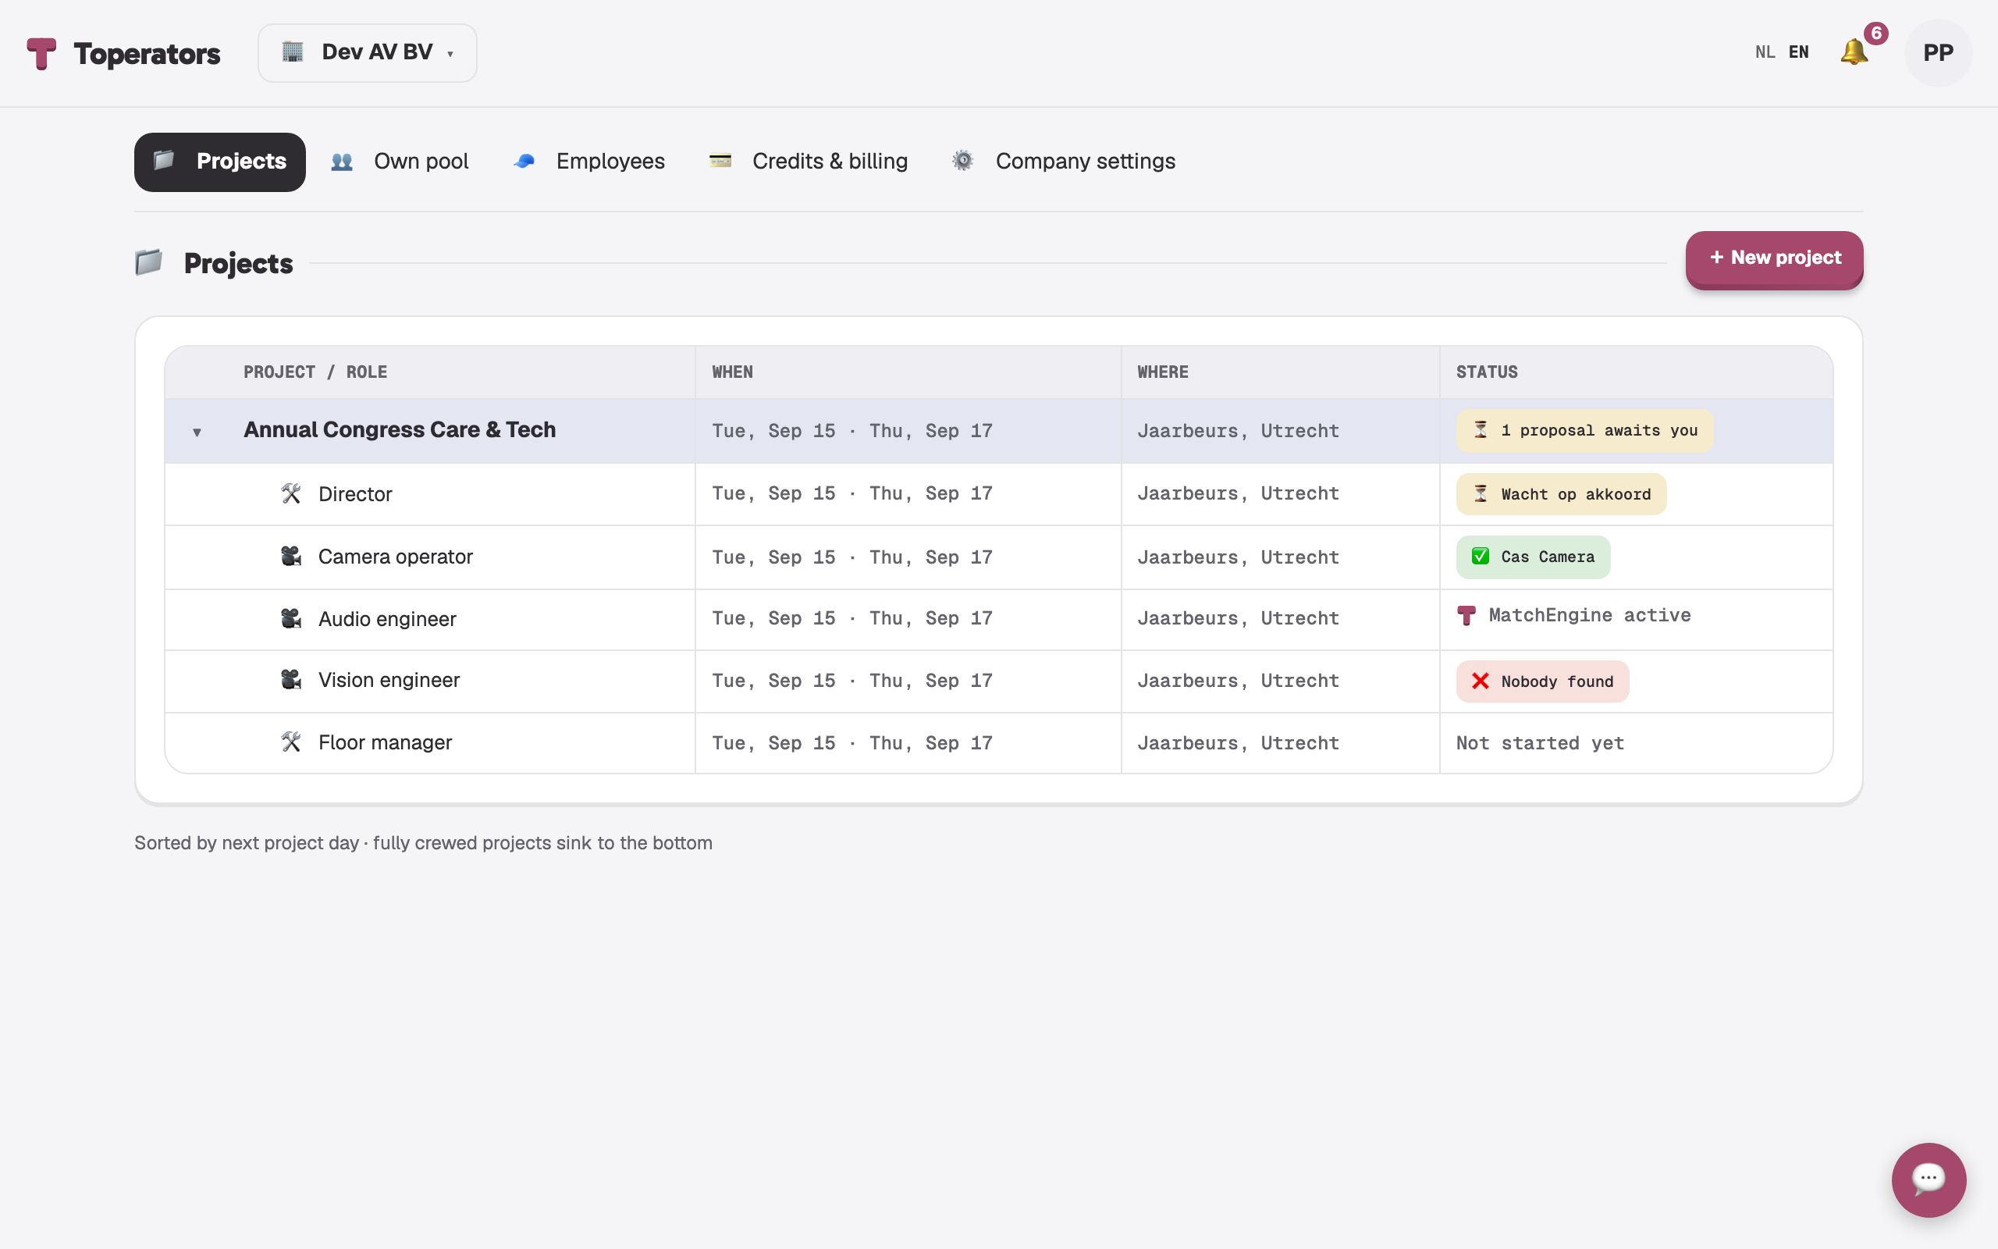1998x1249 pixels.
Task: Click the Cas Camera status badge
Action: tap(1533, 557)
